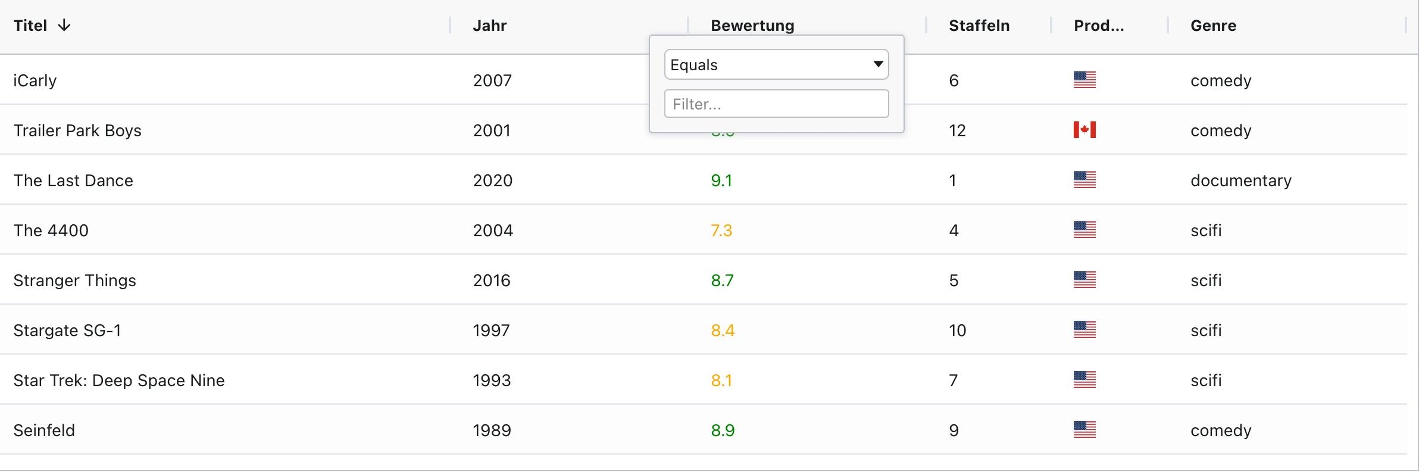1419x476 pixels.
Task: Sort by the Jahr column header
Action: point(490,26)
